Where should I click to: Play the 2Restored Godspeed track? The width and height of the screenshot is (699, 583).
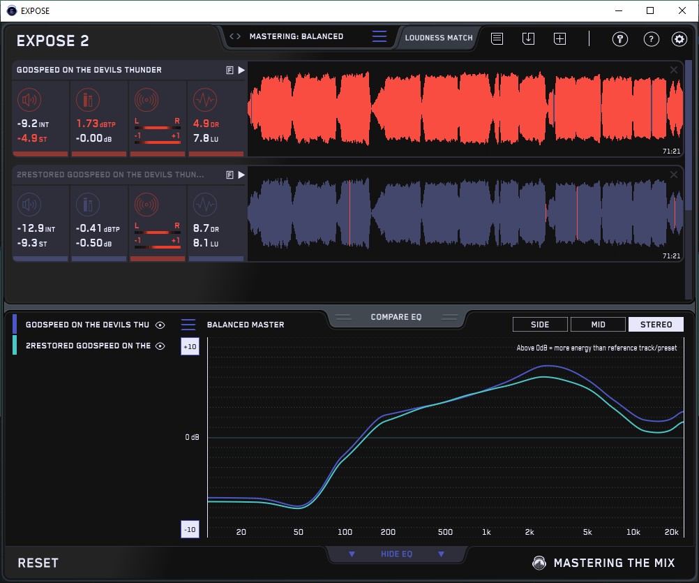click(x=241, y=175)
